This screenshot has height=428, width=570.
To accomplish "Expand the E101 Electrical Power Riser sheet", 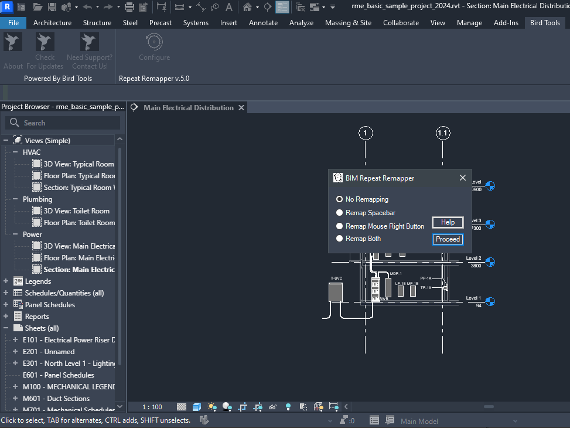I will [16, 340].
